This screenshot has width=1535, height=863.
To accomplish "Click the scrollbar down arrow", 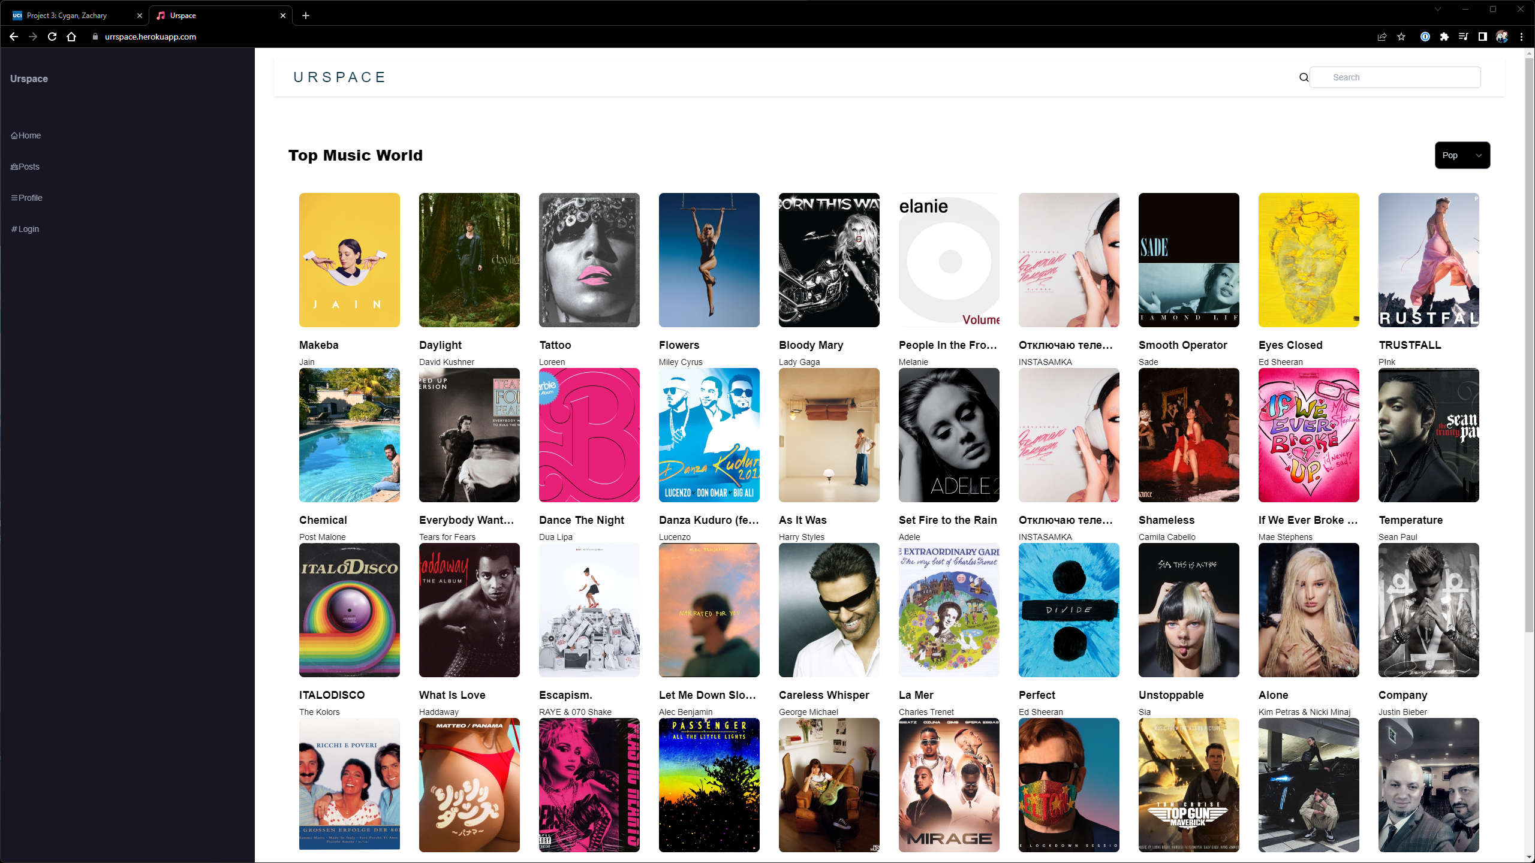I will pyautogui.click(x=1529, y=858).
